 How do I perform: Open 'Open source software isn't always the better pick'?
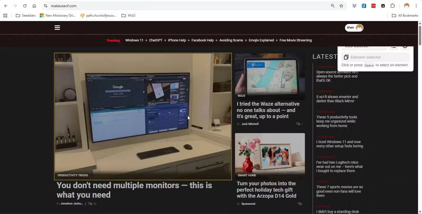coord(337,76)
